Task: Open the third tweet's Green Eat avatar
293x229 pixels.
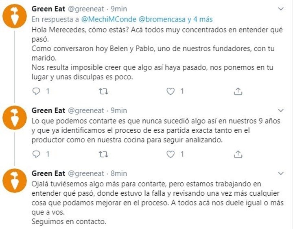Action: [x=15, y=182]
